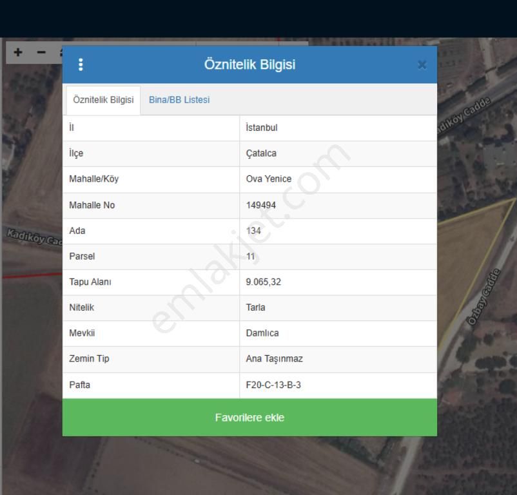
Task: Open the three-dot options menu
Action: (x=81, y=64)
